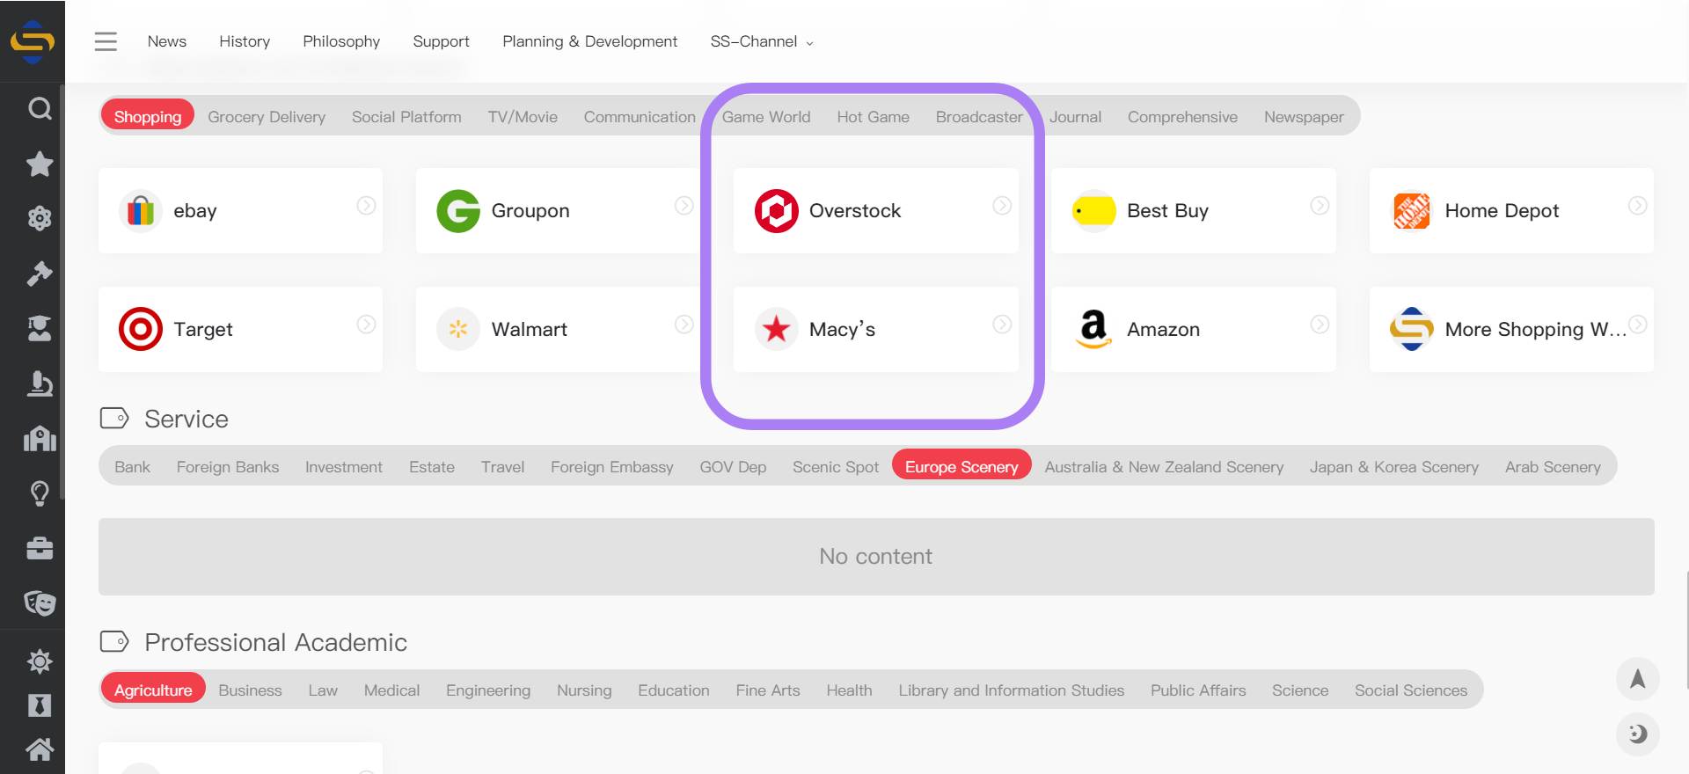The image size is (1689, 774).
Task: Open the ebay shopping card
Action: coord(240,210)
